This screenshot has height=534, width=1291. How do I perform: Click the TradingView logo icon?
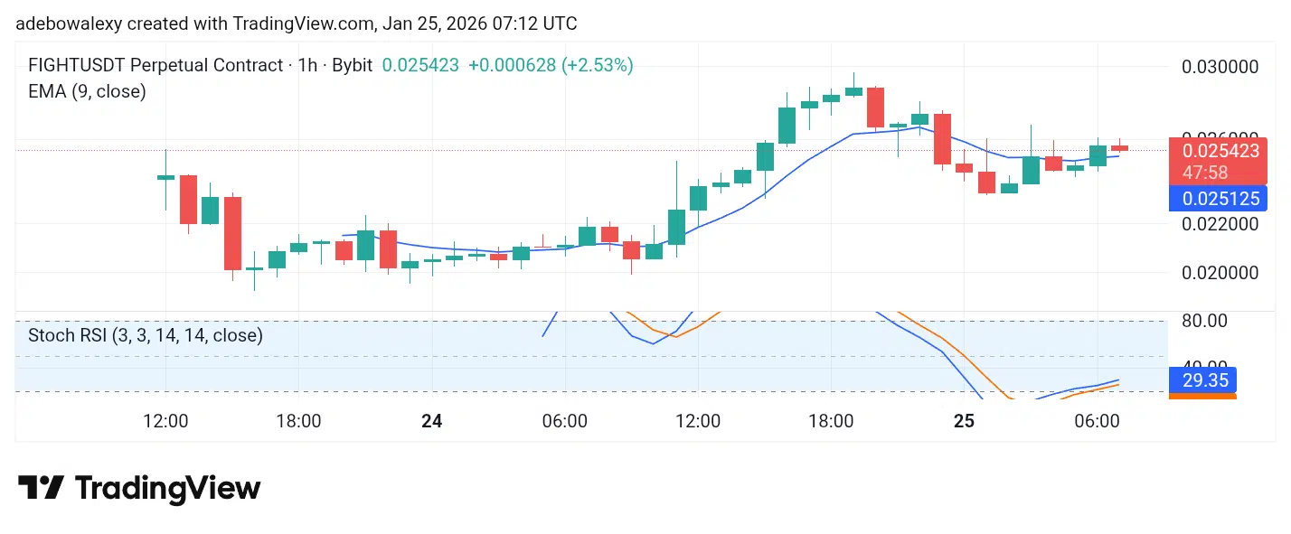(41, 489)
